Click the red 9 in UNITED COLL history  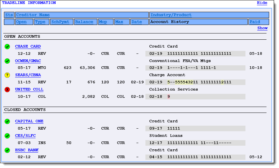168,97
